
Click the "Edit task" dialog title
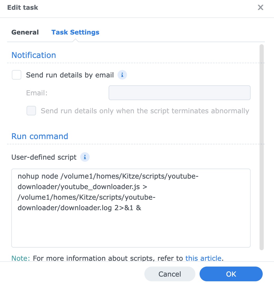point(23,7)
